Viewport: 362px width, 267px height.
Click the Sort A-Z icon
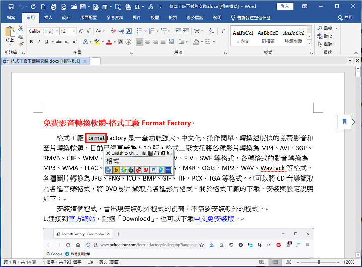tap(211, 31)
